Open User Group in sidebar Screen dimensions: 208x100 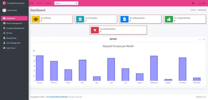(14, 48)
